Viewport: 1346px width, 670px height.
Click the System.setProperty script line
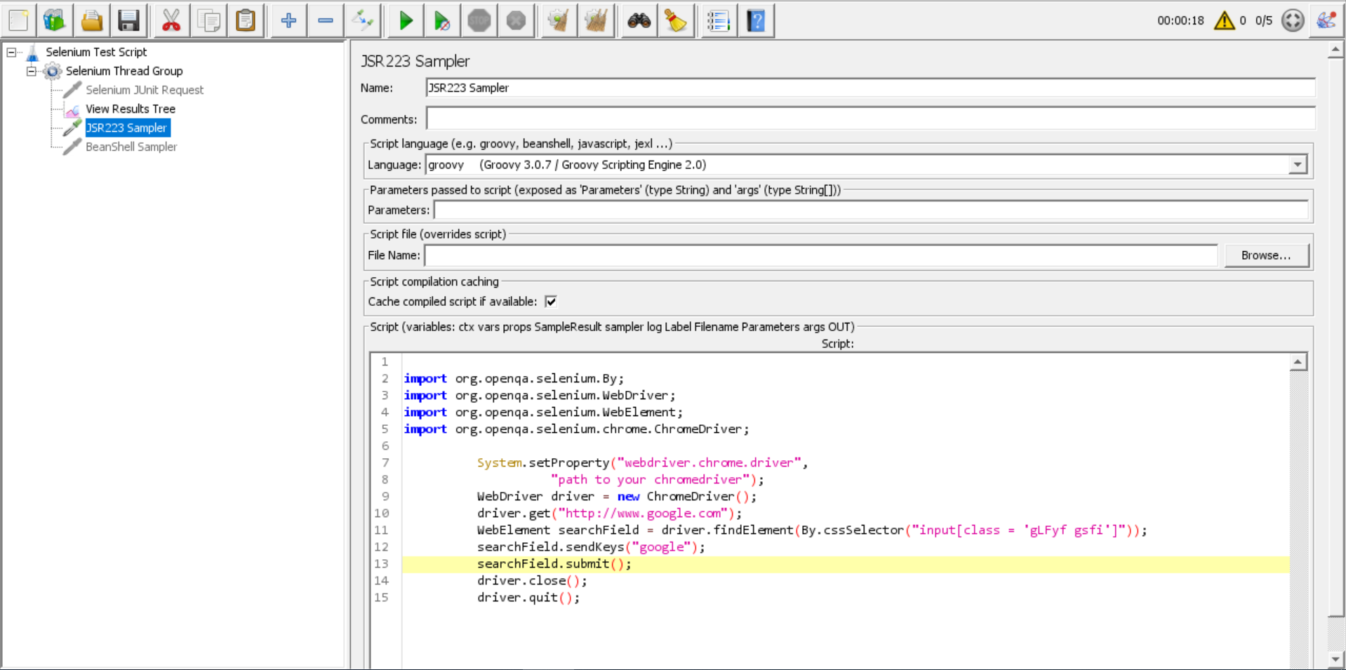pyautogui.click(x=642, y=463)
